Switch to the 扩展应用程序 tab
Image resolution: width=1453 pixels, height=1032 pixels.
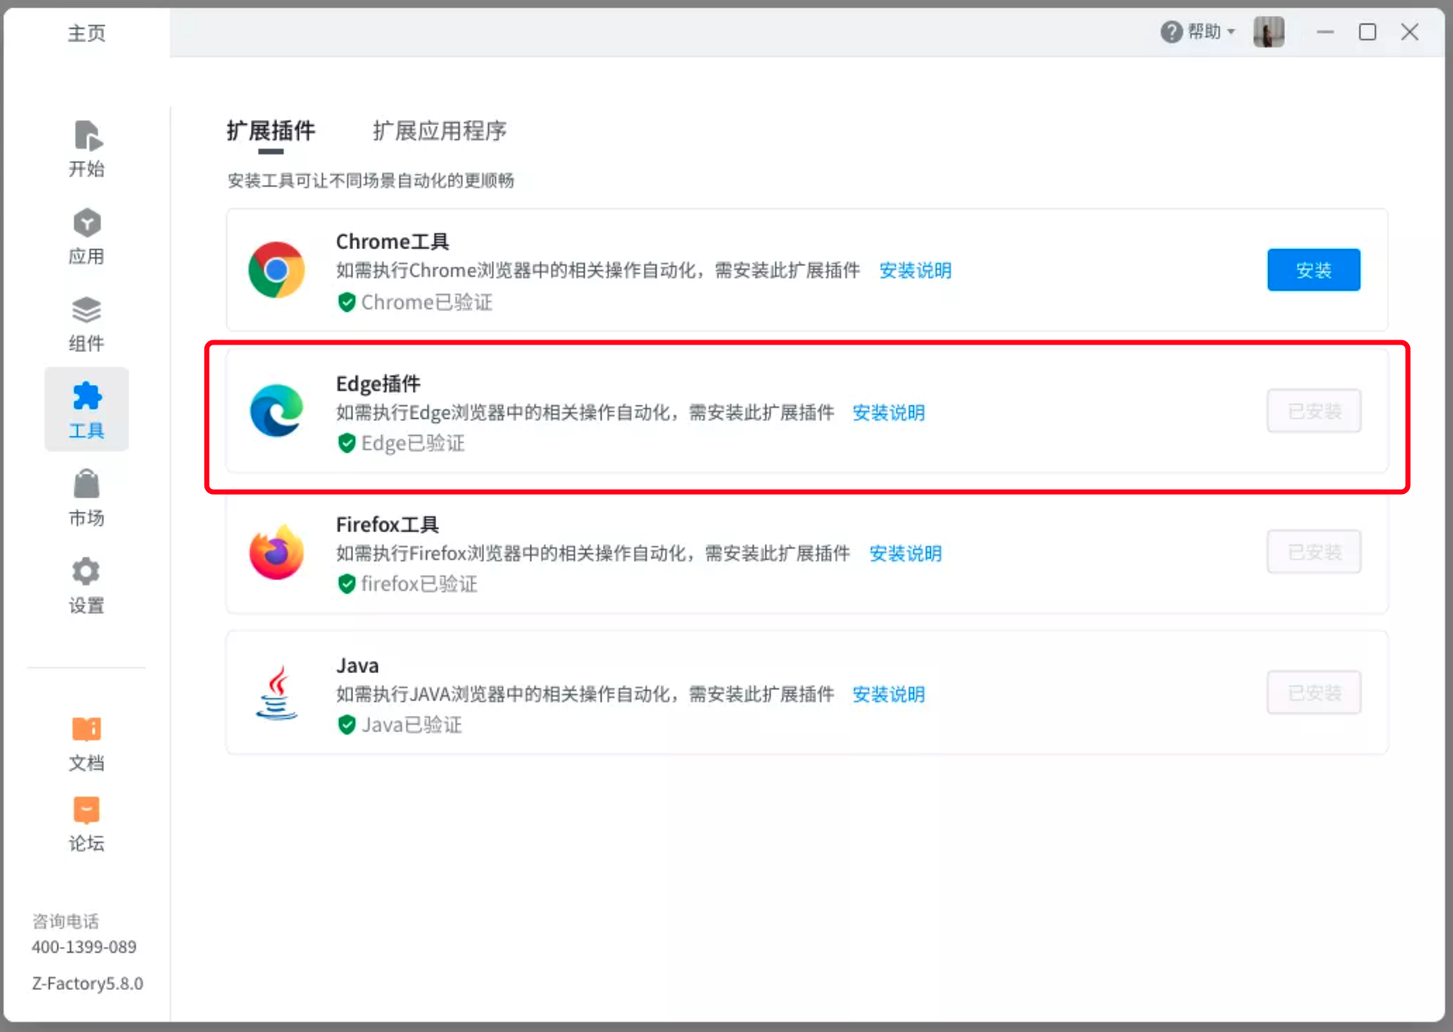click(439, 131)
